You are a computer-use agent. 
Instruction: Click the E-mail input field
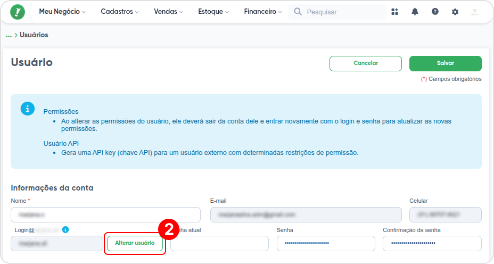(x=306, y=215)
